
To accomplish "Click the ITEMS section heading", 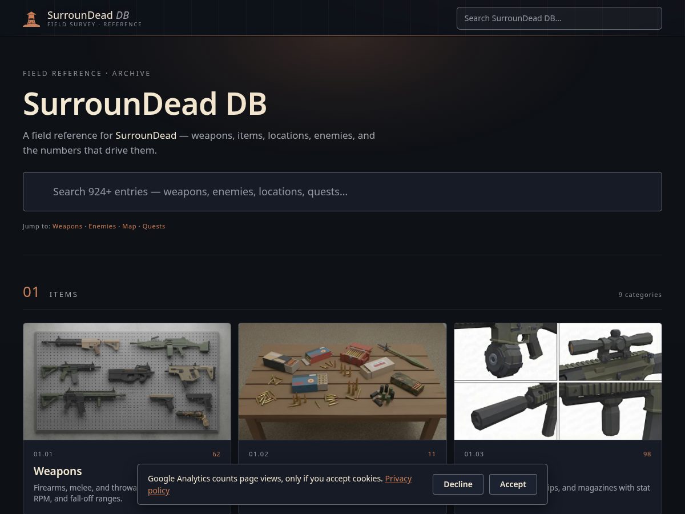I will pos(63,295).
